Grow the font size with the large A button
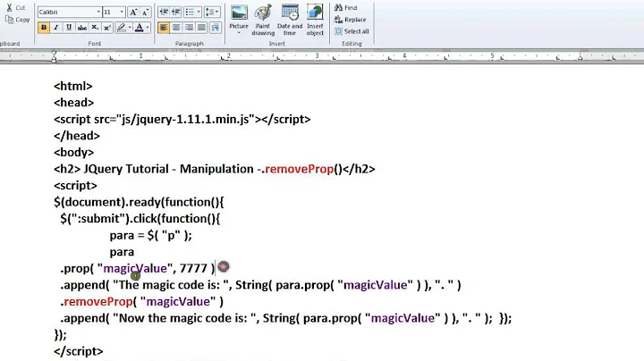Screen dimensions: 644x361 [x=133, y=13]
